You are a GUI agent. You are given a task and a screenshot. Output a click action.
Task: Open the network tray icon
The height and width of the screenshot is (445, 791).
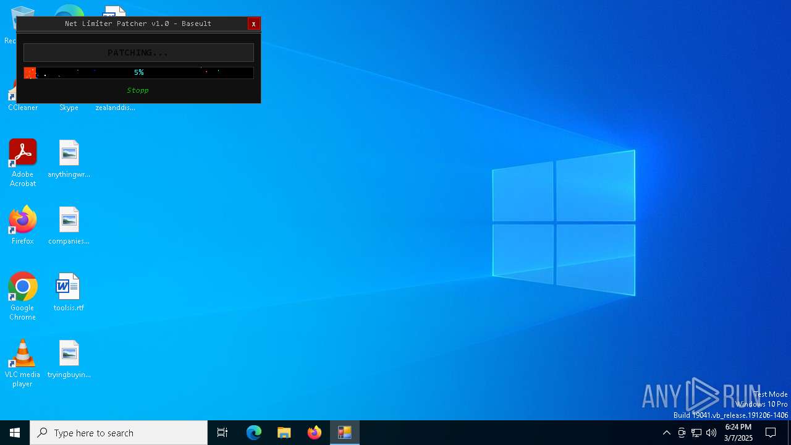coord(696,433)
